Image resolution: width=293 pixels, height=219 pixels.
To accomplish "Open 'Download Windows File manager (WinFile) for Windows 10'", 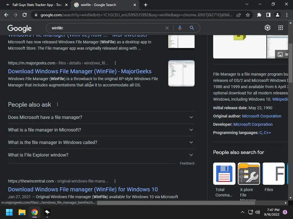I will click(x=83, y=189).
